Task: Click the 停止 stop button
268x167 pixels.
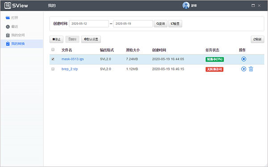Action: coord(56,39)
